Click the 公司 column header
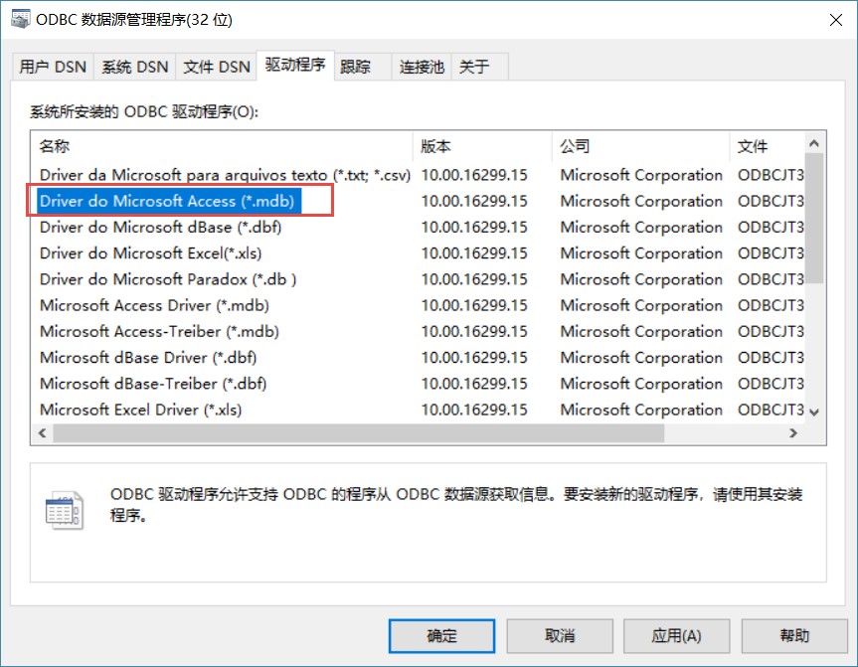 coord(640,146)
